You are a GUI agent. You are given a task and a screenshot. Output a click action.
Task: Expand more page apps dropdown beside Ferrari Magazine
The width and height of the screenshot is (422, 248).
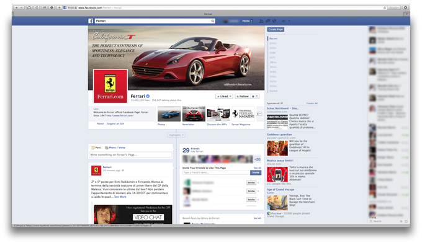(259, 114)
